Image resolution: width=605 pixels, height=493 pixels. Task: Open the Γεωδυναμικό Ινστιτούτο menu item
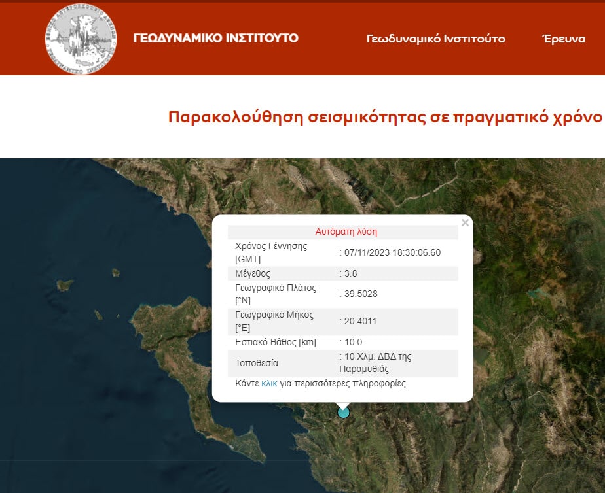click(x=435, y=39)
